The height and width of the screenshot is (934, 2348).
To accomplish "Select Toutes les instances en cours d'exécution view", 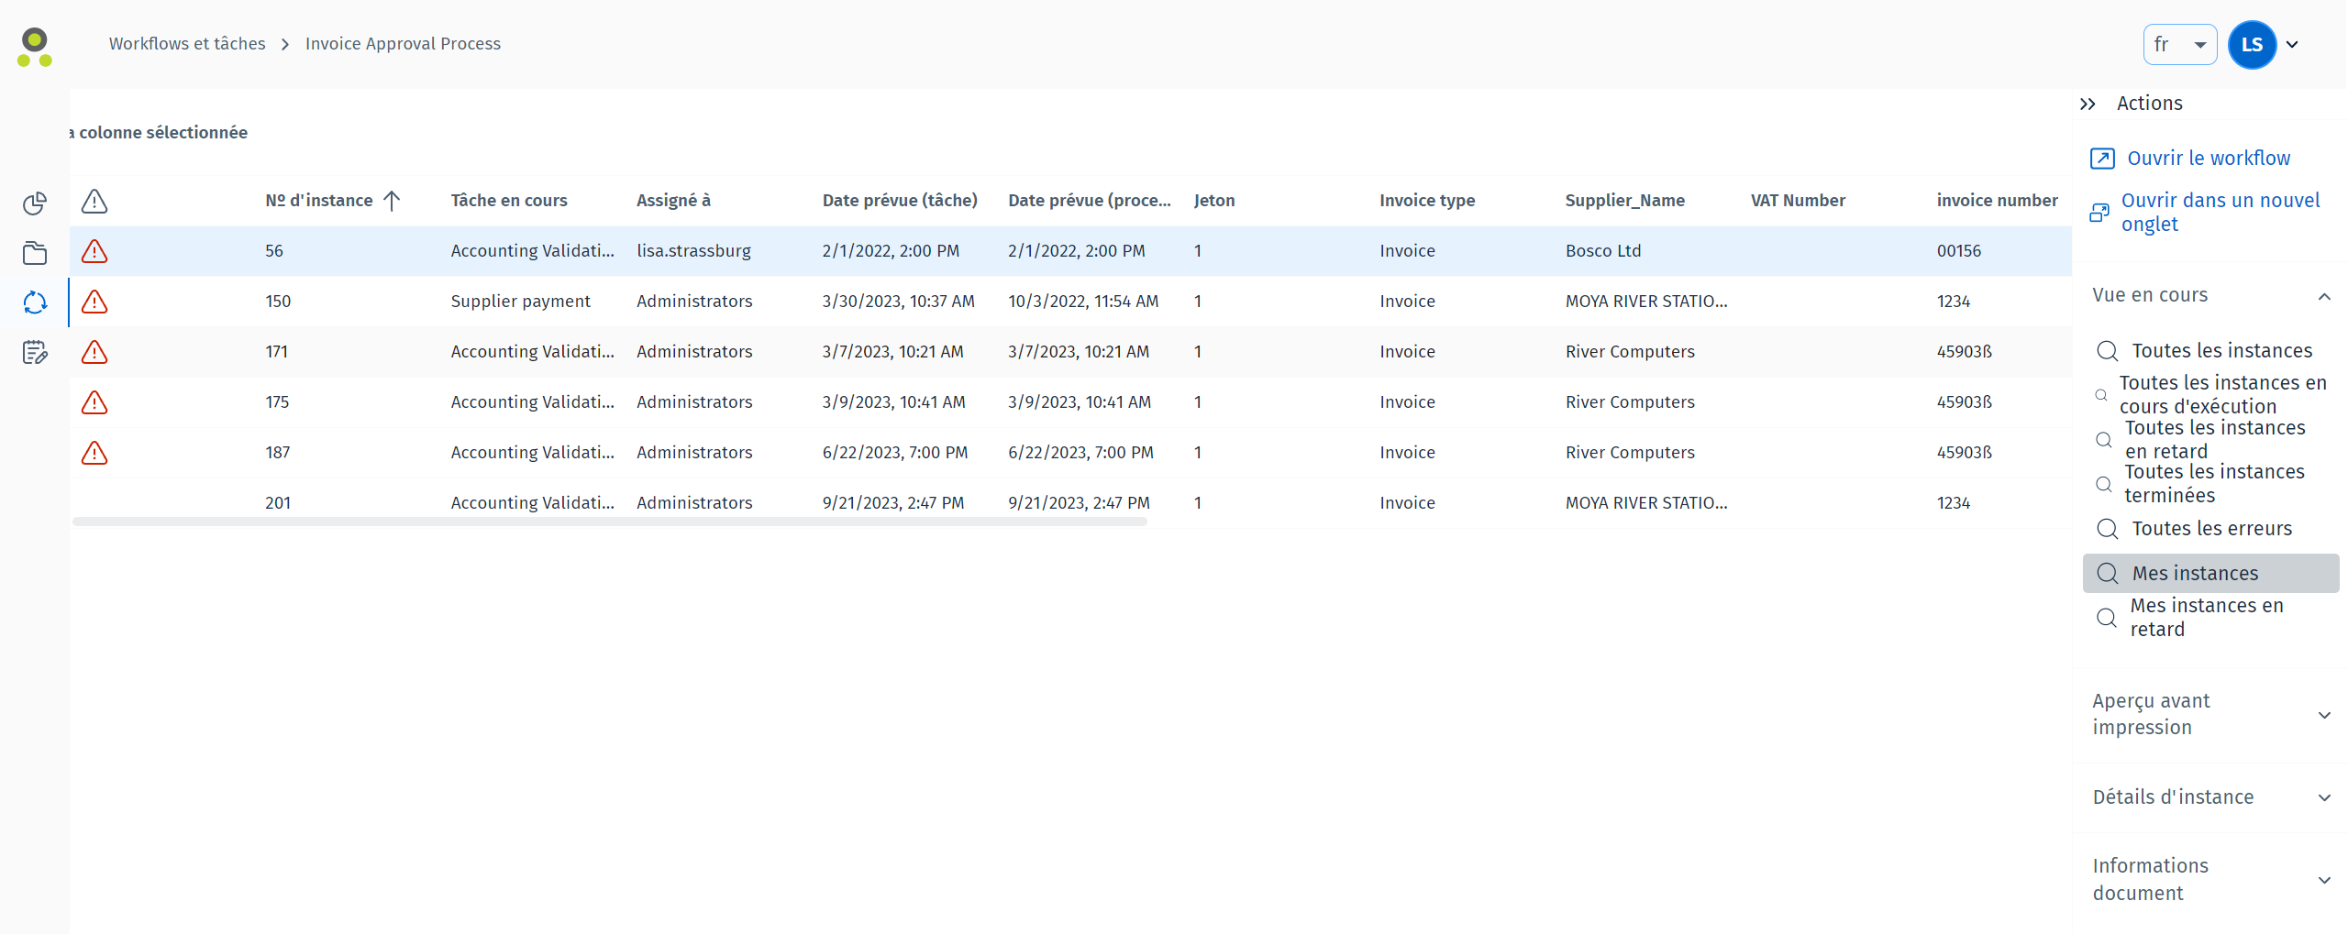I will pos(2222,395).
